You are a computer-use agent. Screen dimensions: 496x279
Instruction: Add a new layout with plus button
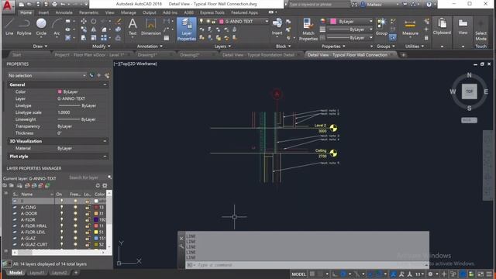pos(76,273)
